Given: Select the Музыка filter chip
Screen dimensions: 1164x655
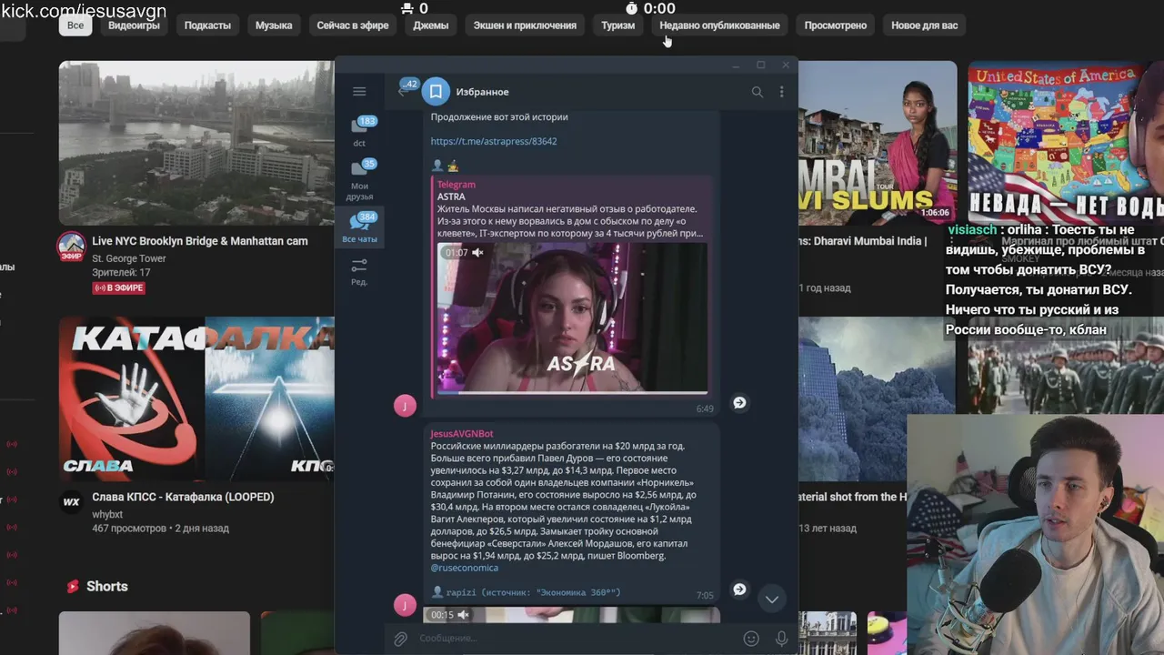Looking at the screenshot, I should [274, 25].
